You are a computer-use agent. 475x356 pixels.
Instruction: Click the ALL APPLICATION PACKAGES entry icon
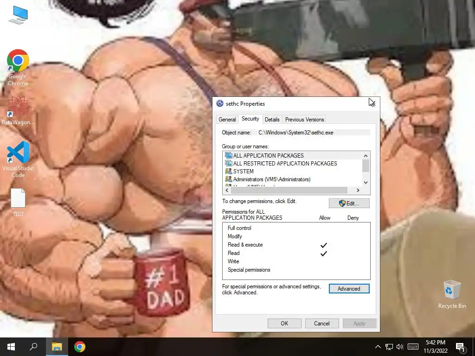(228, 155)
